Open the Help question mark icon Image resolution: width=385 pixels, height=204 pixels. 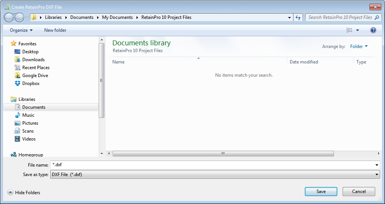click(x=373, y=30)
